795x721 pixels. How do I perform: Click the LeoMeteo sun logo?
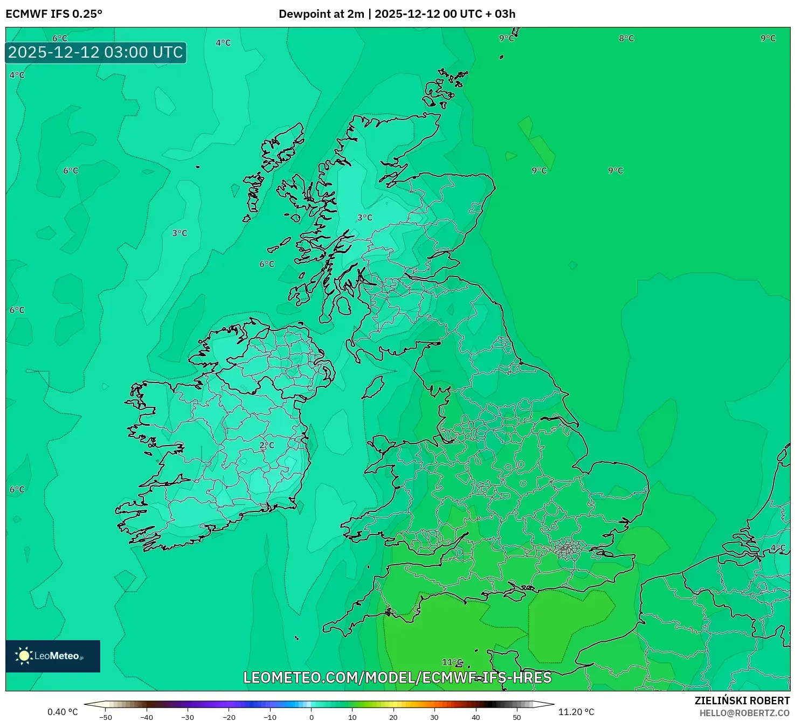coord(24,656)
